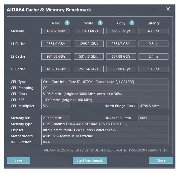
Task: Click the L1 Cache Read value field
Action: pyautogui.click(x=56, y=44)
